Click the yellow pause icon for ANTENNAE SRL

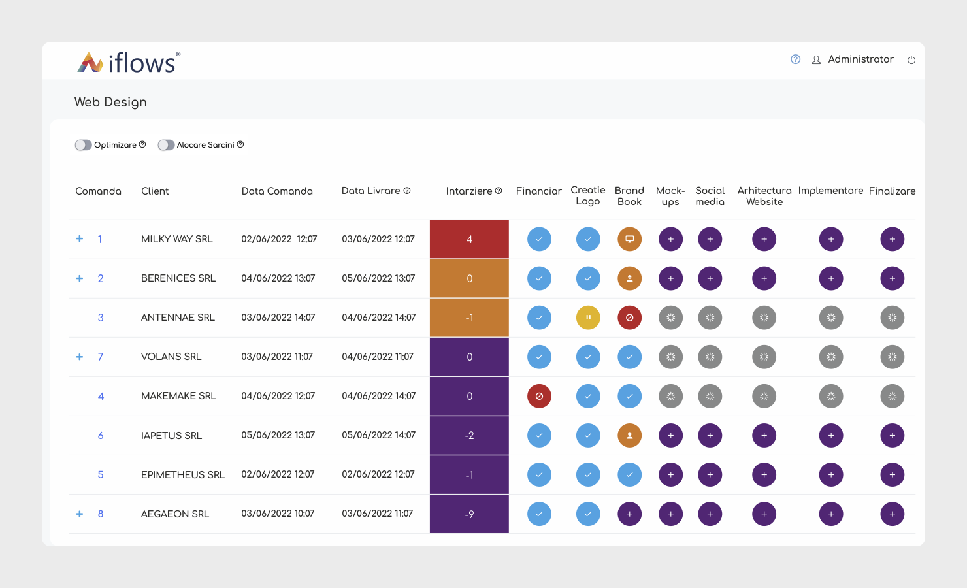(588, 318)
